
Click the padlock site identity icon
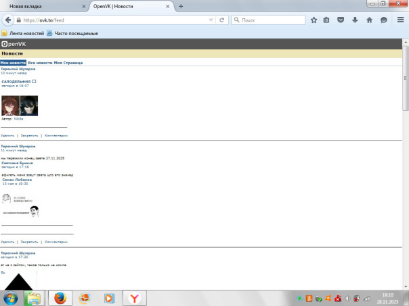click(x=18, y=20)
